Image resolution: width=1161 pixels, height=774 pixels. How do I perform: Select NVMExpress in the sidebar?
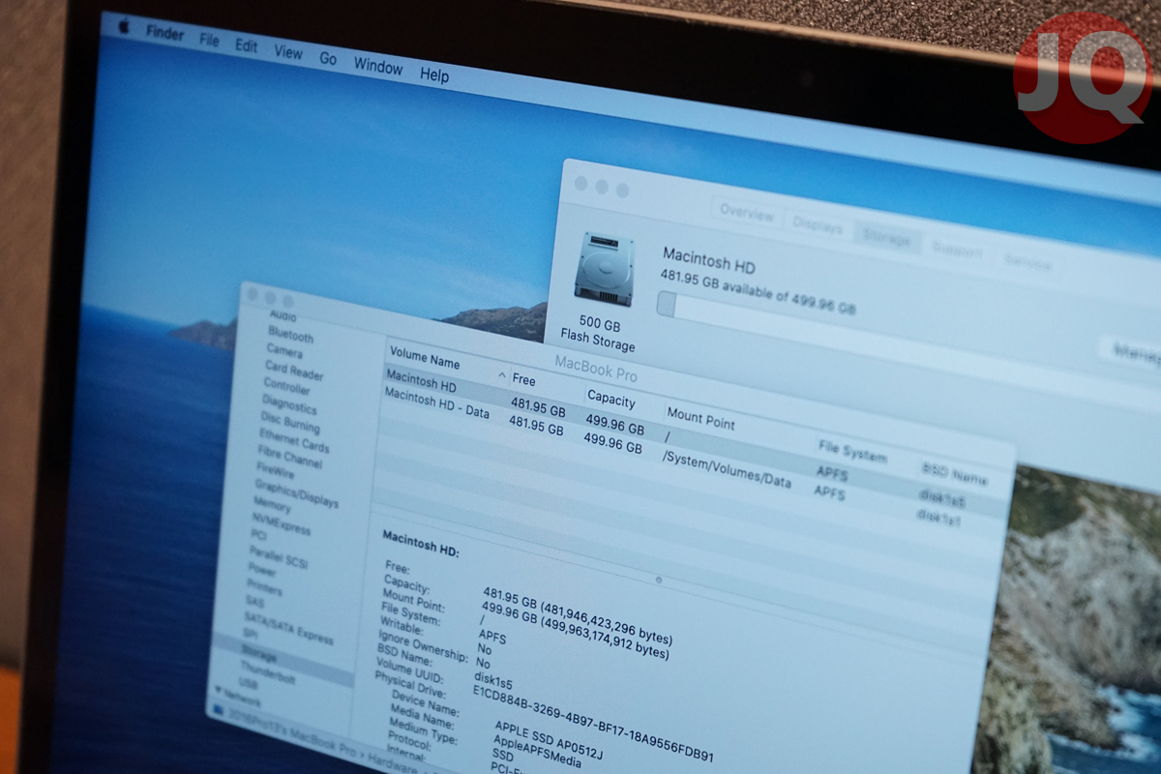click(281, 524)
